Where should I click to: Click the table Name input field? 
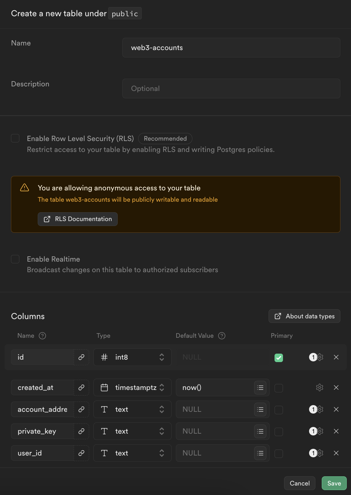click(x=231, y=48)
